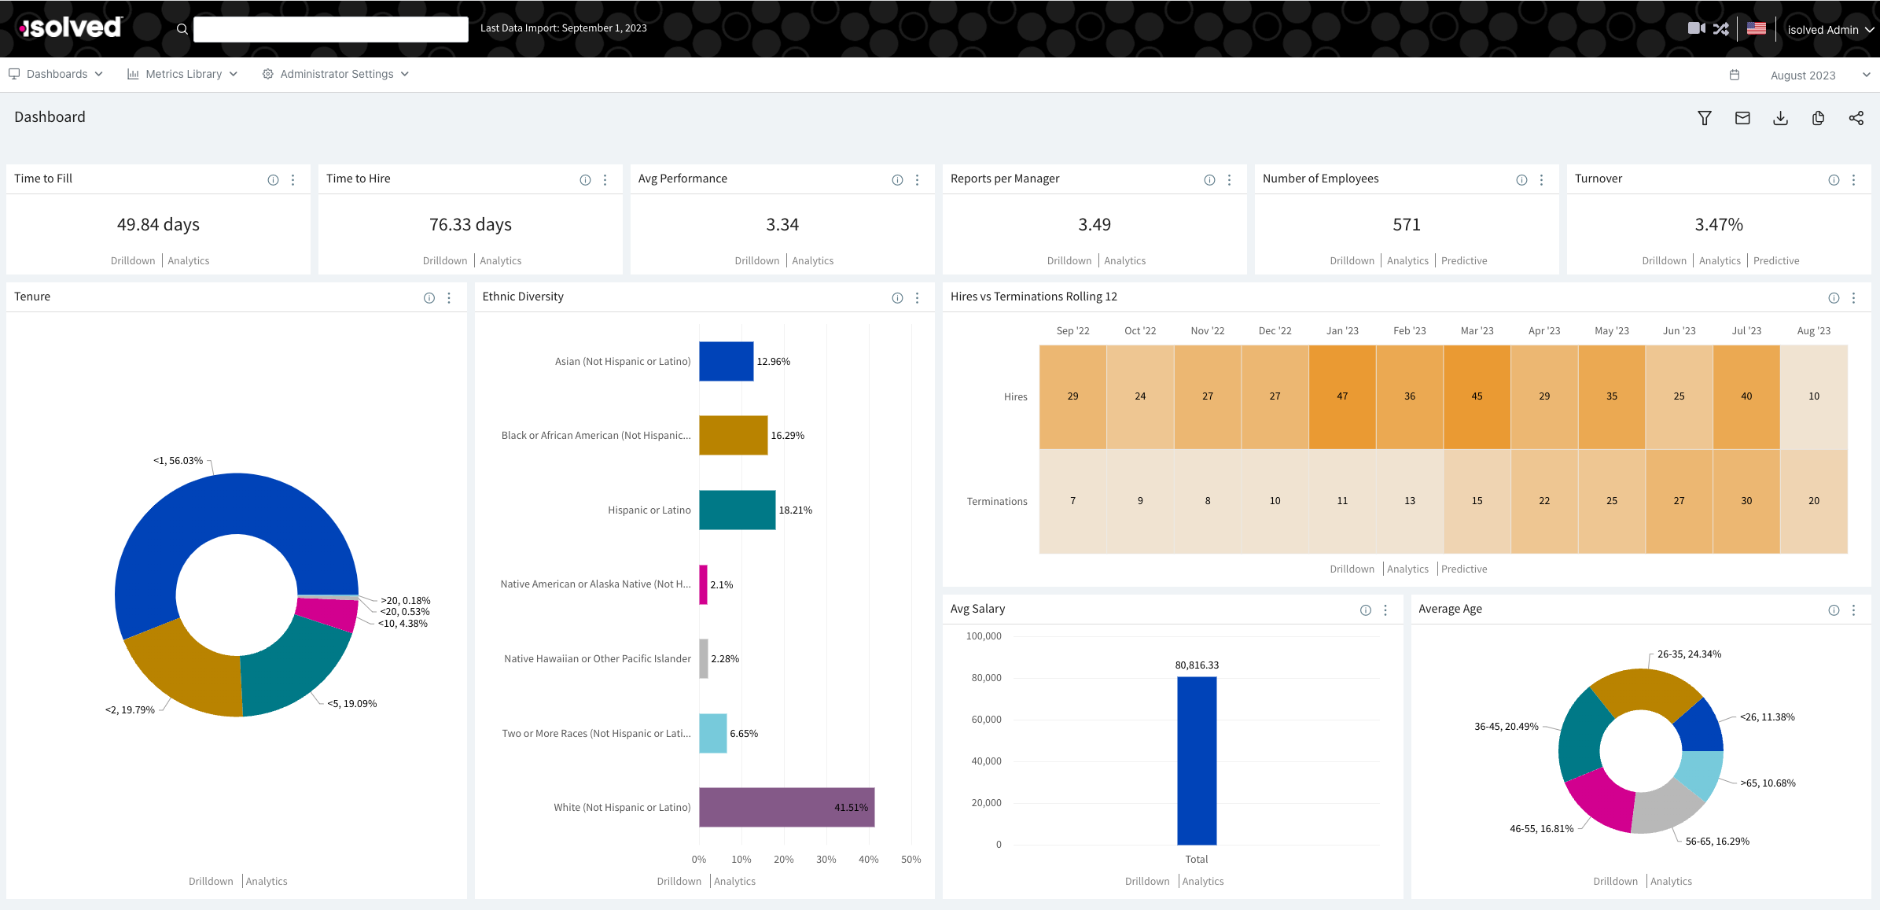Open Drilldown for Time to Fill
Image resolution: width=1880 pixels, height=910 pixels.
pyautogui.click(x=133, y=260)
